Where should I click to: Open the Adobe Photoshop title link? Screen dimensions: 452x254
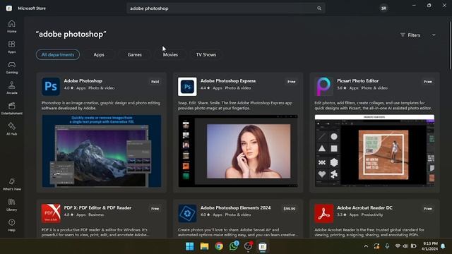click(x=83, y=81)
